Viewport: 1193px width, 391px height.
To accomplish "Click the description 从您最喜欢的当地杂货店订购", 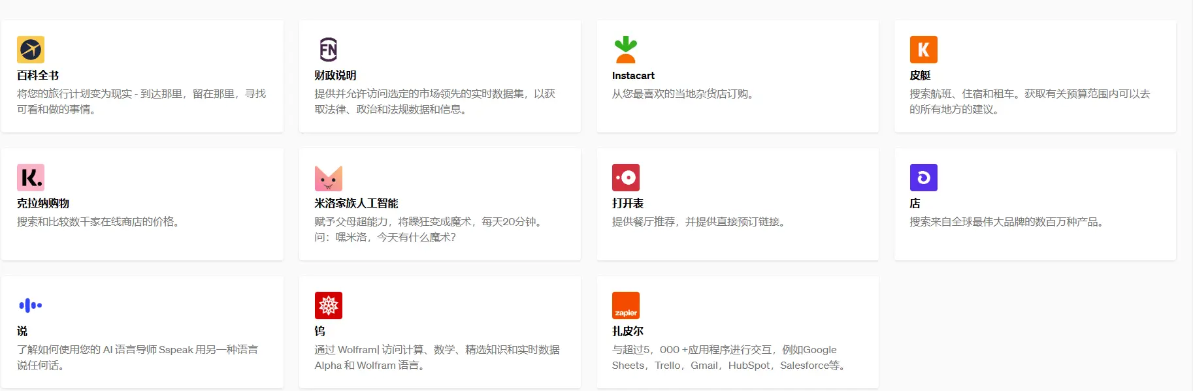I will click(684, 94).
